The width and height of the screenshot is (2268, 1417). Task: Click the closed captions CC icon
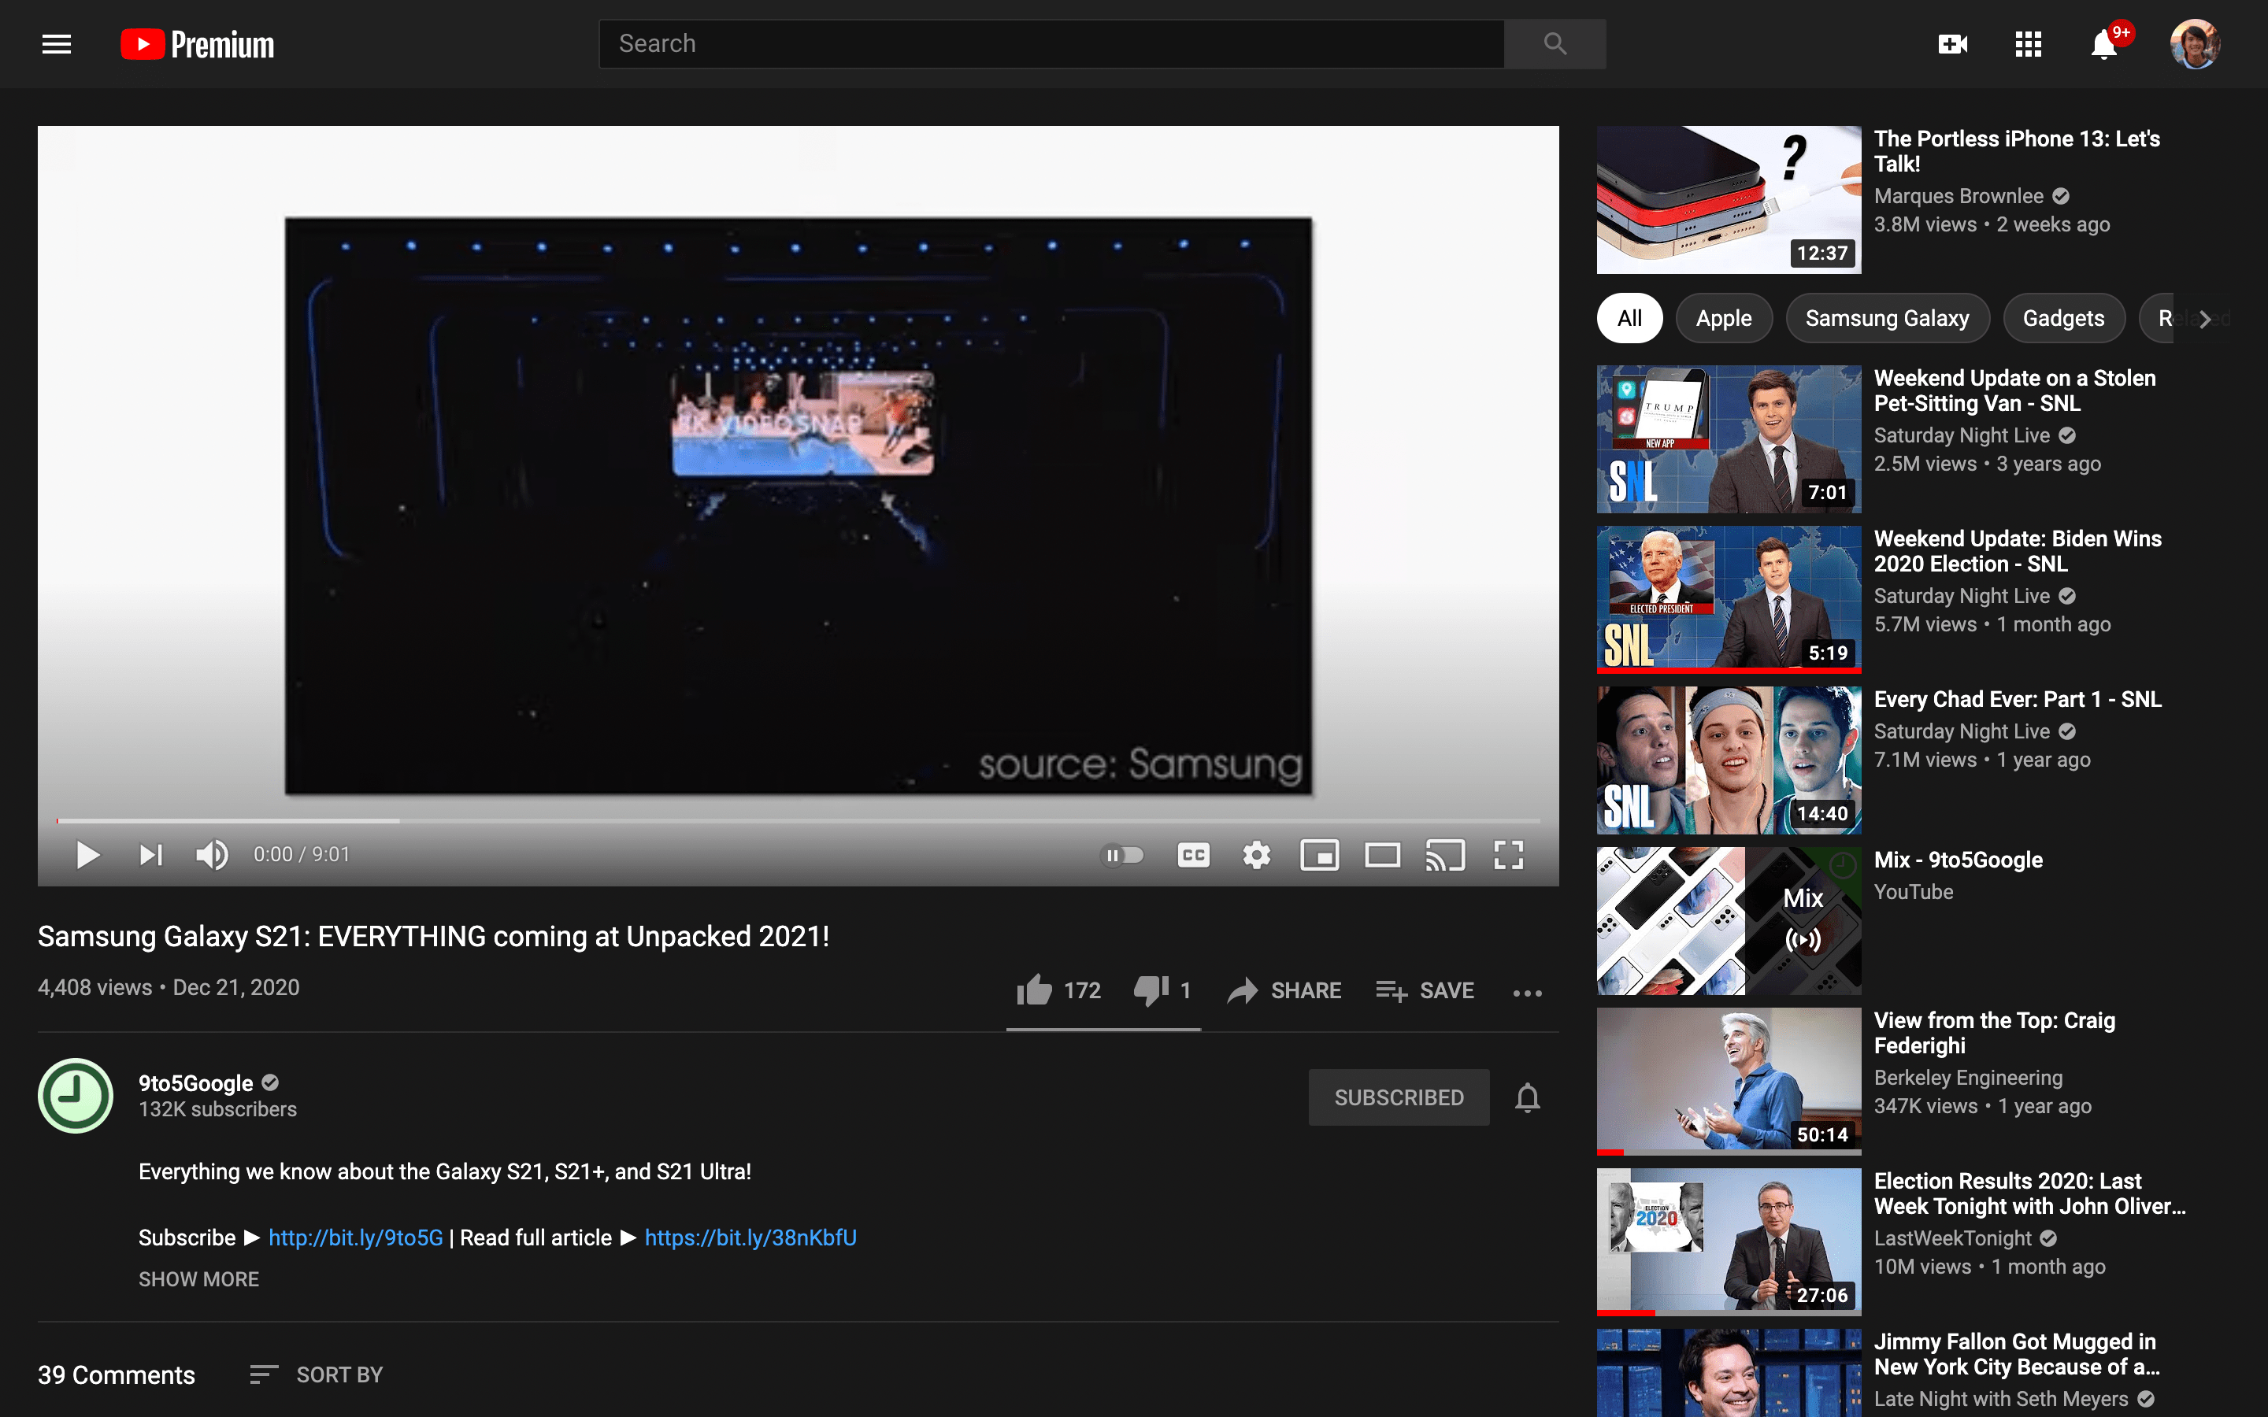tap(1194, 854)
